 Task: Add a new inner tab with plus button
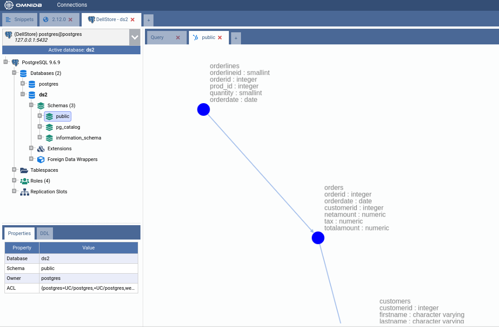pos(236,39)
